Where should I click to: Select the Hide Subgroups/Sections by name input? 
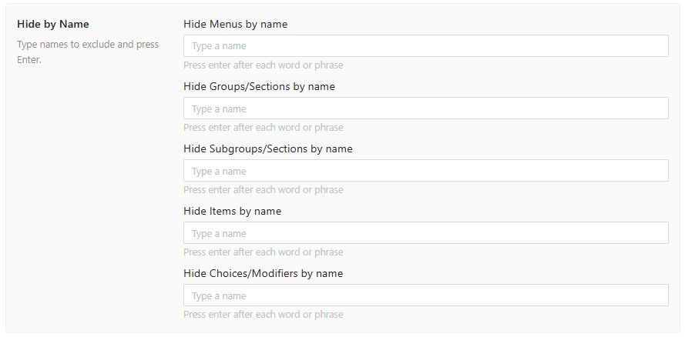coord(425,171)
